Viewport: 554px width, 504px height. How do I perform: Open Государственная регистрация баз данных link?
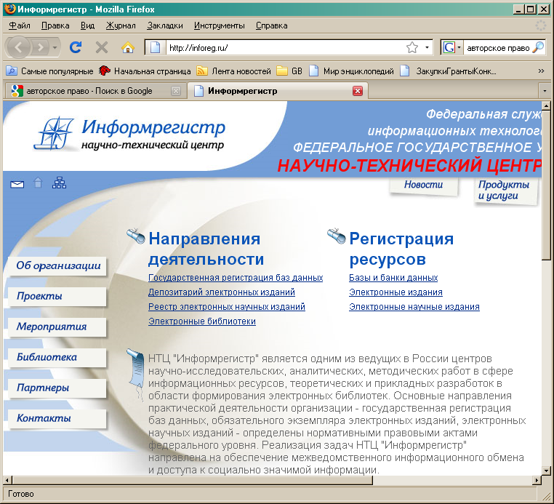(236, 278)
